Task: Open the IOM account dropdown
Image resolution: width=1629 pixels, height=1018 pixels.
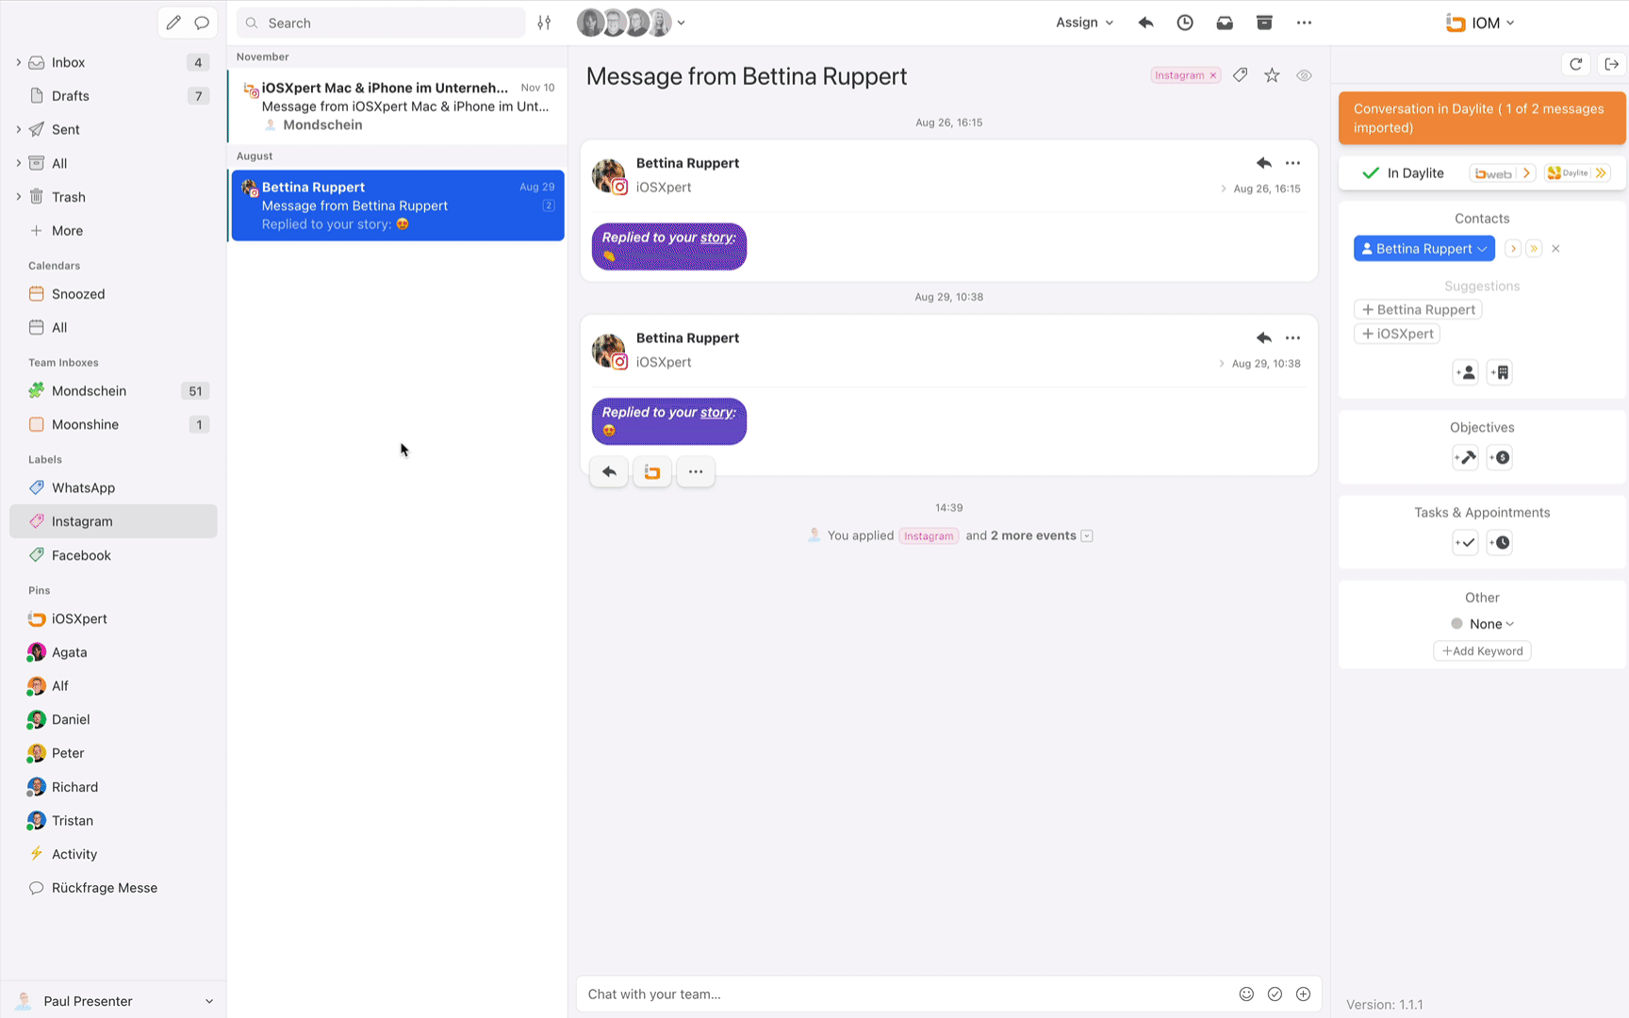Action: (1481, 23)
